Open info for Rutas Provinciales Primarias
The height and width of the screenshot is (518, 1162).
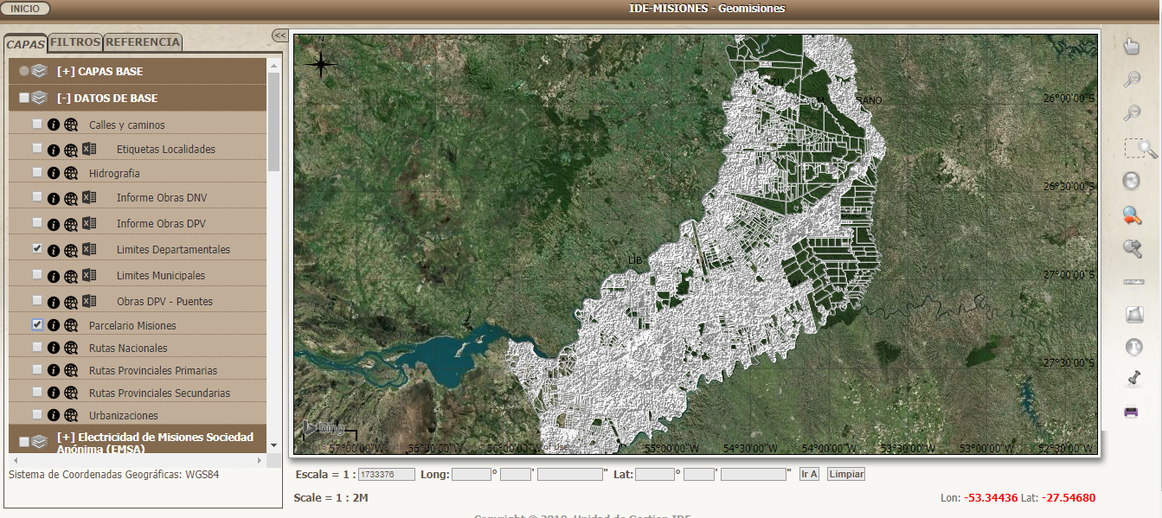coord(53,370)
